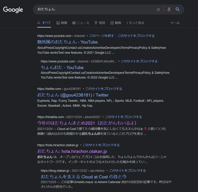Open おたちょん: hota.hirachon.otakan.jp result
The height and width of the screenshot is (192, 198).
[72, 151]
